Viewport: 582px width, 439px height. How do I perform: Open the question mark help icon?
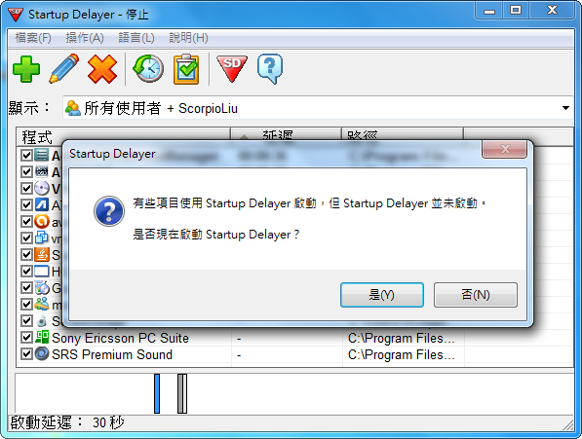click(270, 69)
